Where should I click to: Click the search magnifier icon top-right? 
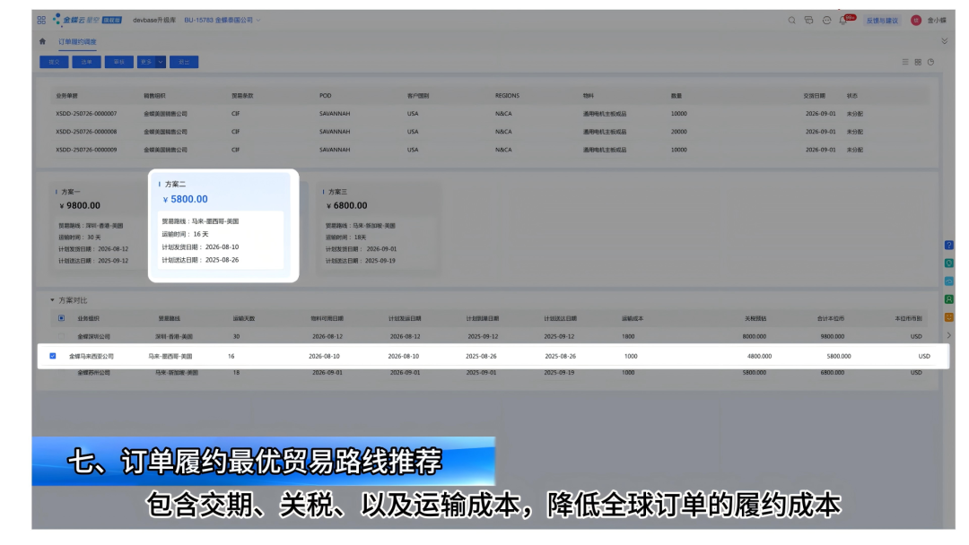click(x=792, y=20)
